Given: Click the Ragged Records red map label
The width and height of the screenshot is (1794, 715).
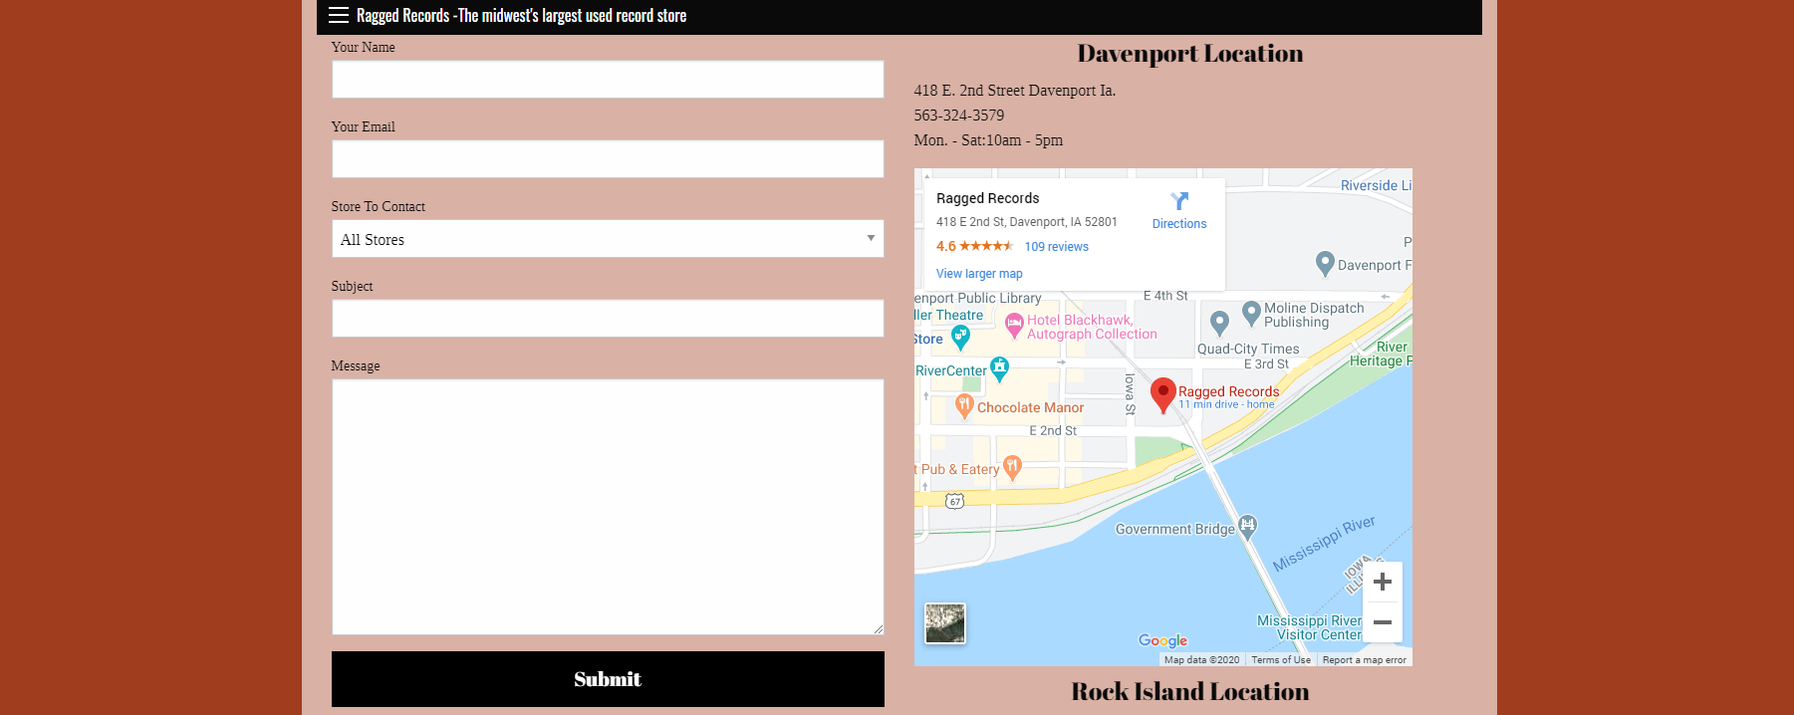Looking at the screenshot, I should click(1228, 391).
